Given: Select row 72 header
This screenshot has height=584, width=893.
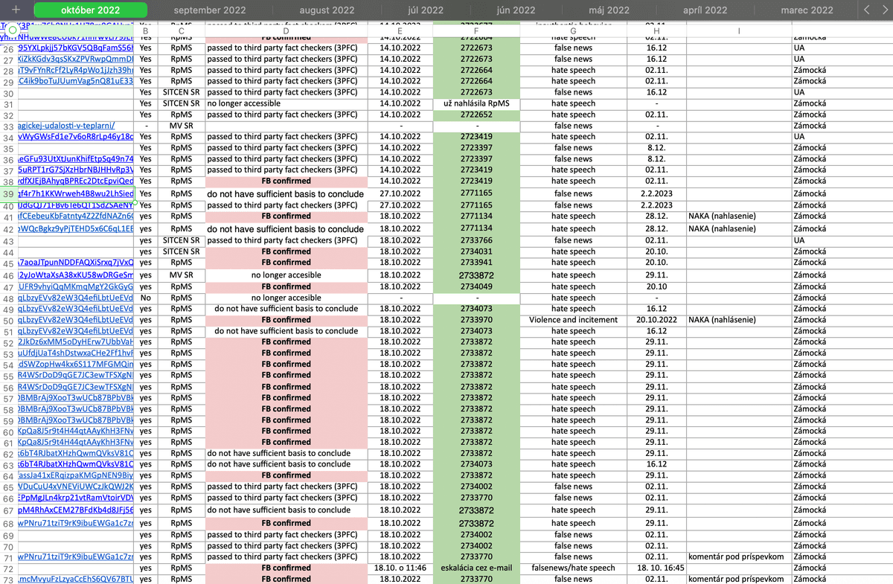Looking at the screenshot, I should (x=8, y=568).
